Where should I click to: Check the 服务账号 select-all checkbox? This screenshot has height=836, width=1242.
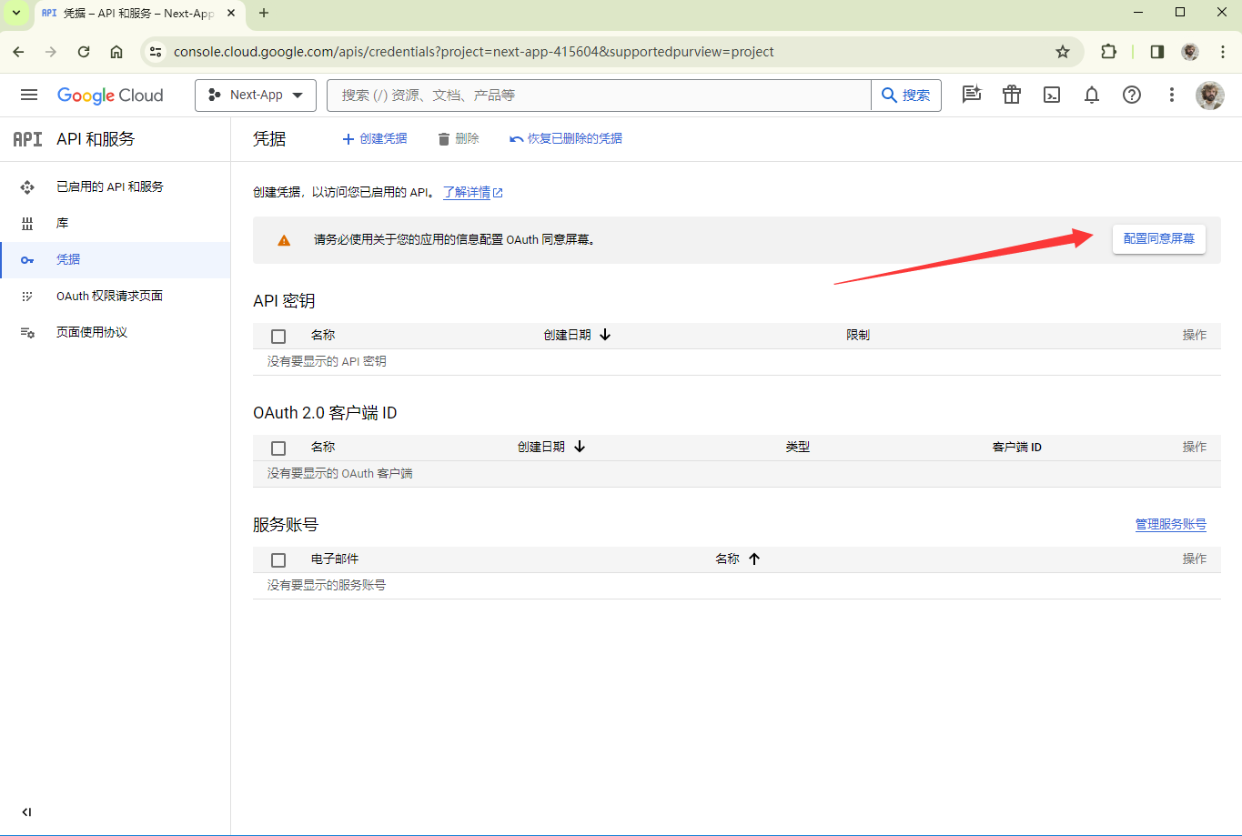(278, 559)
